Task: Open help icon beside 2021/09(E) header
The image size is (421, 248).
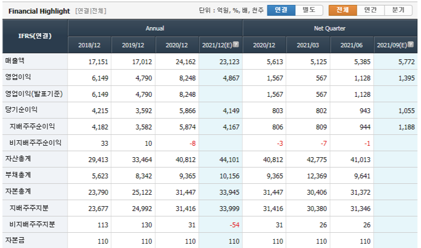Action: [x=411, y=44]
